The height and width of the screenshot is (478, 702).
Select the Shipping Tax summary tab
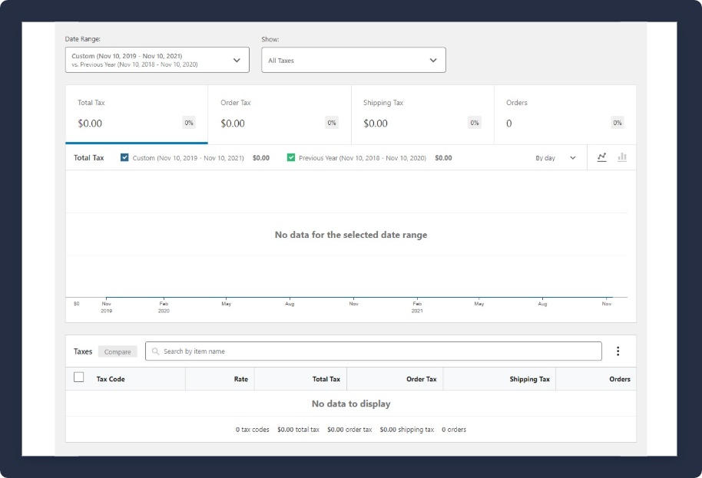tap(422, 114)
